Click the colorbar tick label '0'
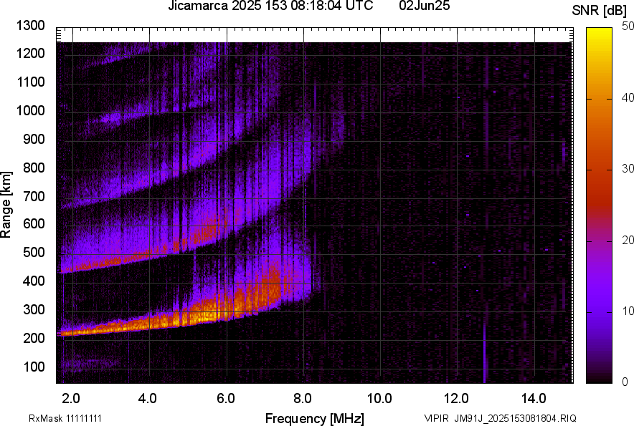The width and height of the screenshot is (634, 426). tap(625, 382)
